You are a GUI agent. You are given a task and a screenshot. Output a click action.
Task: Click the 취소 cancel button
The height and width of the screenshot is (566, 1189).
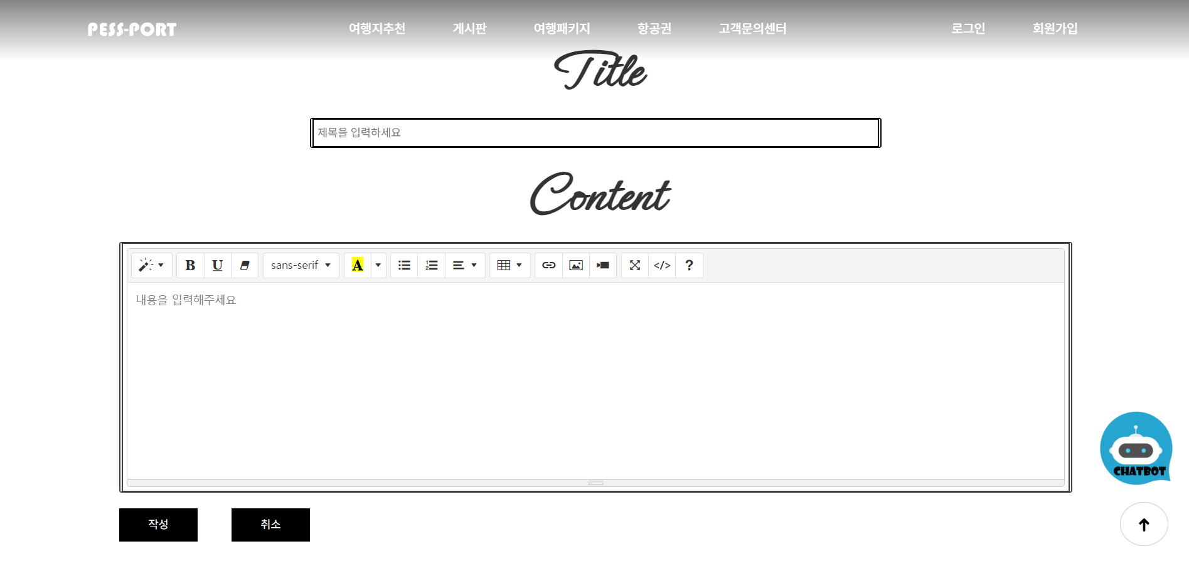[x=270, y=525]
